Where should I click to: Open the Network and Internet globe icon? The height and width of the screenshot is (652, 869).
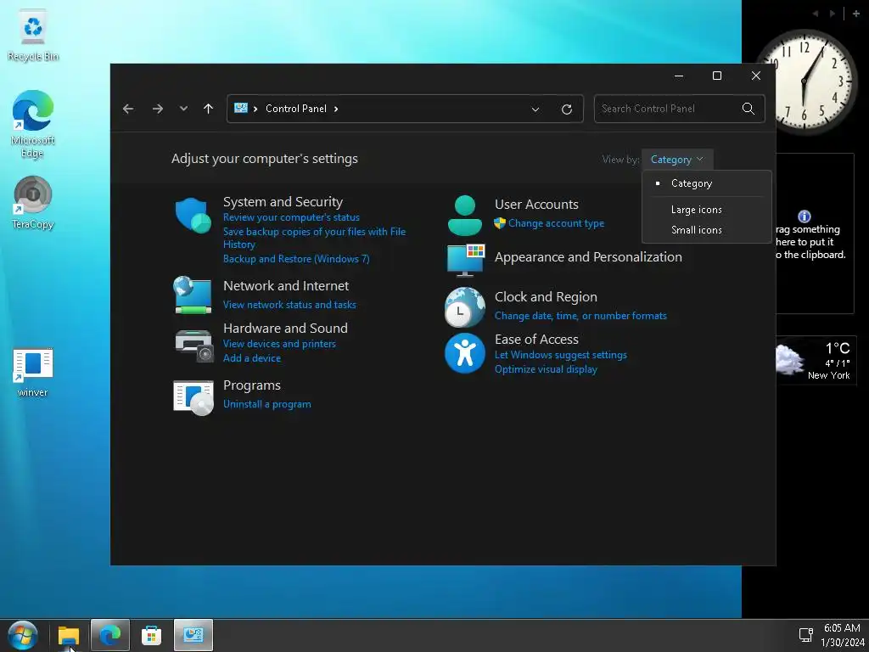coord(193,295)
